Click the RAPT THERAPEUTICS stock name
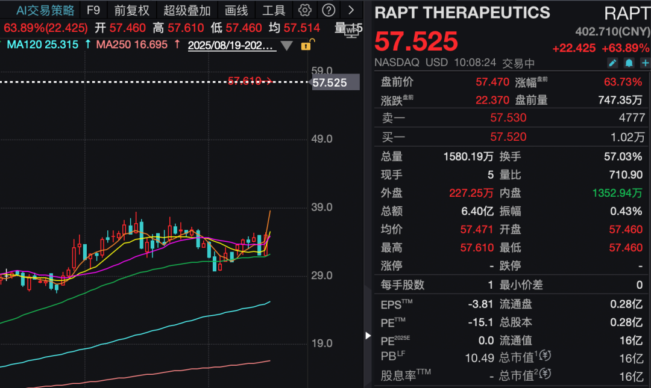This screenshot has width=651, height=388. click(462, 13)
